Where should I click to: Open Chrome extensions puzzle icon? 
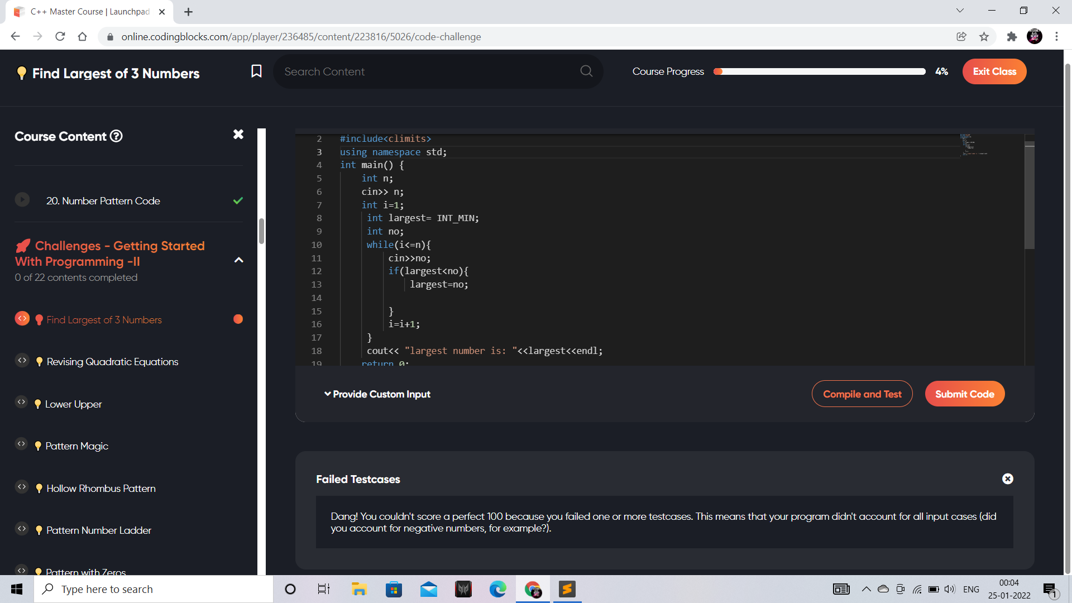[1012, 37]
